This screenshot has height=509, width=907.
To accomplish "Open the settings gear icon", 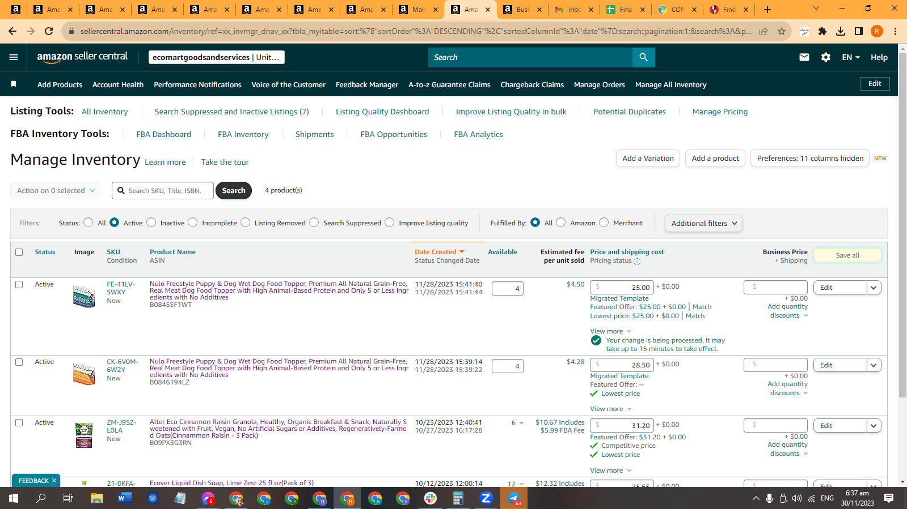I will tap(826, 57).
